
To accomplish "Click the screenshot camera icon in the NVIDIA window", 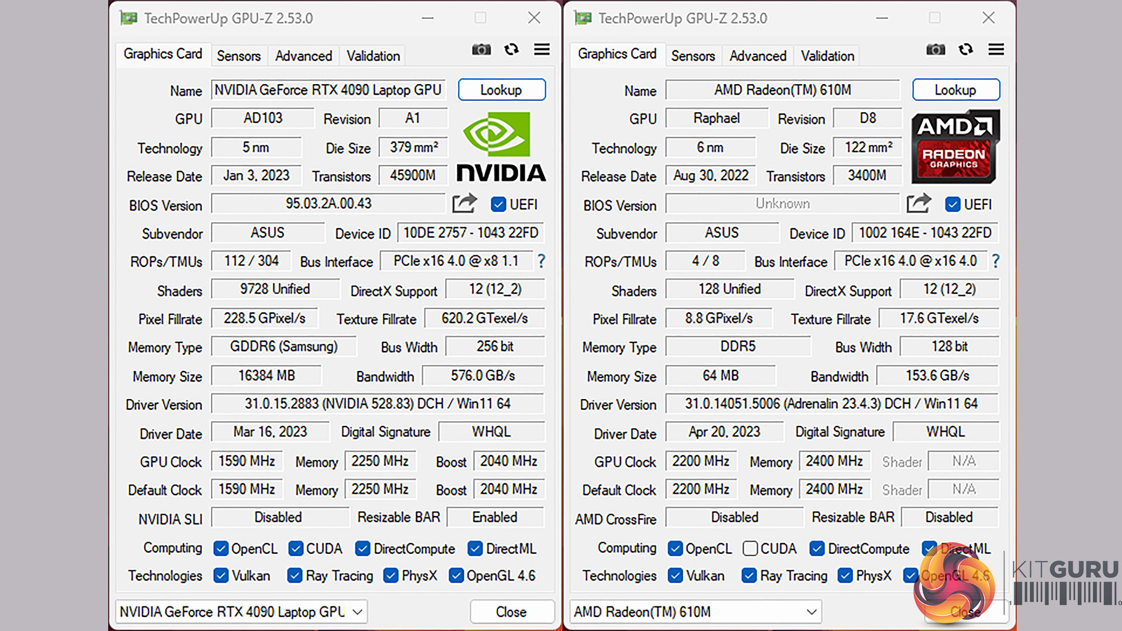I will [481, 50].
